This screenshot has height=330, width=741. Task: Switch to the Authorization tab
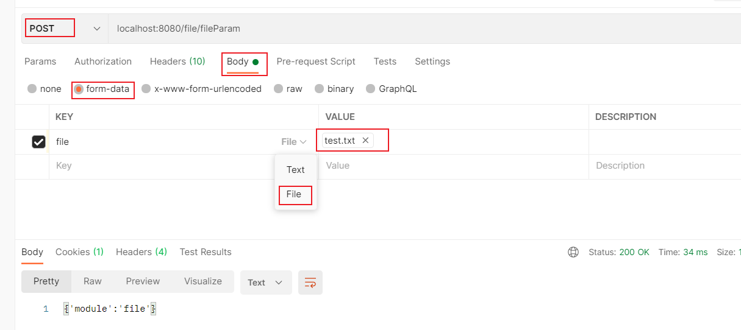[103, 61]
